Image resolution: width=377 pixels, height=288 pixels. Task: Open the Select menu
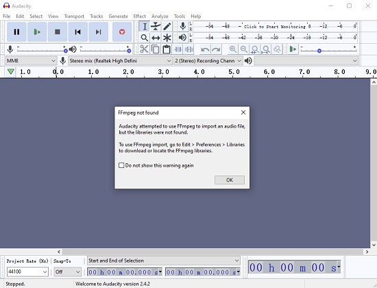pos(36,16)
